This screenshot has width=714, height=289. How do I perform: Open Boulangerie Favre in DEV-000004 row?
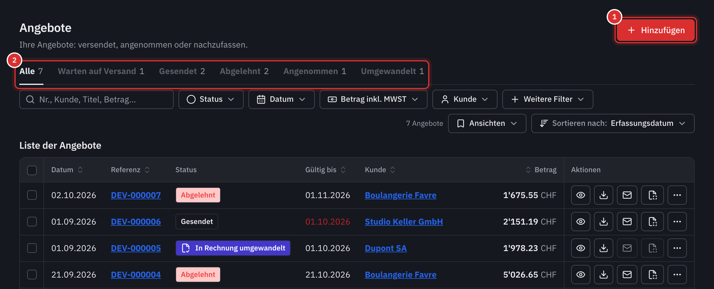pyautogui.click(x=400, y=275)
